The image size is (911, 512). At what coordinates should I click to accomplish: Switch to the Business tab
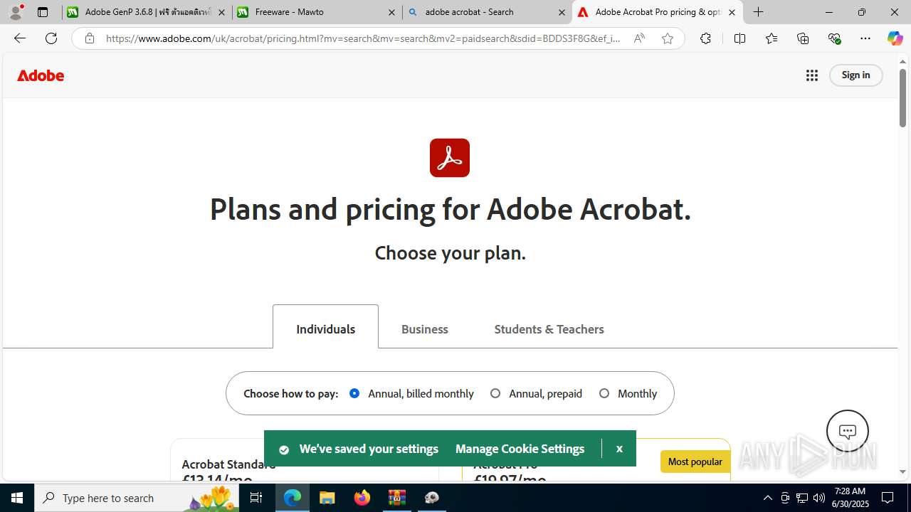point(425,329)
